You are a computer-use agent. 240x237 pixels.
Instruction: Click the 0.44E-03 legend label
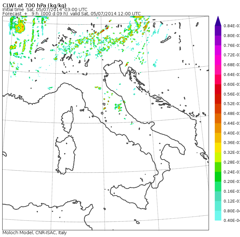232,123
